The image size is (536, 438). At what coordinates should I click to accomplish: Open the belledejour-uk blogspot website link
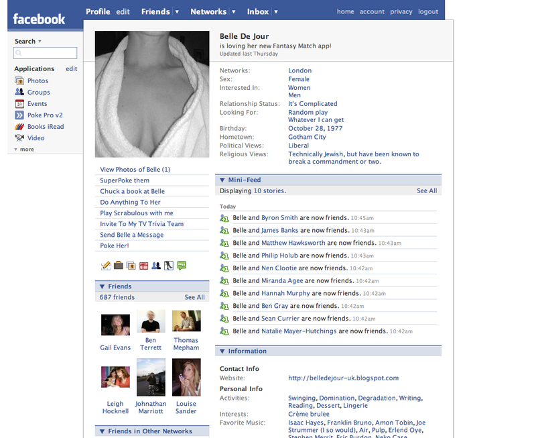343,378
